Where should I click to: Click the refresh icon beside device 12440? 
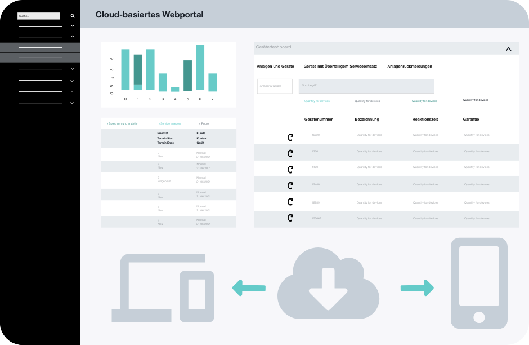coord(289,185)
